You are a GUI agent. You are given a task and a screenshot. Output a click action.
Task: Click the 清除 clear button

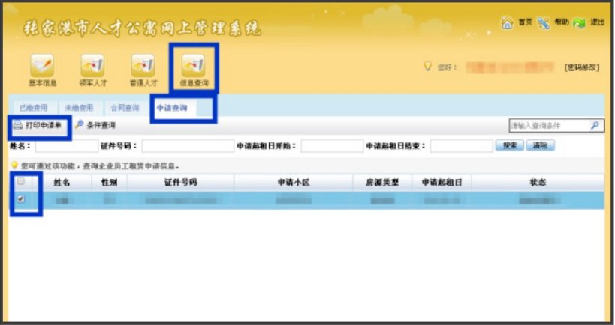click(x=539, y=145)
